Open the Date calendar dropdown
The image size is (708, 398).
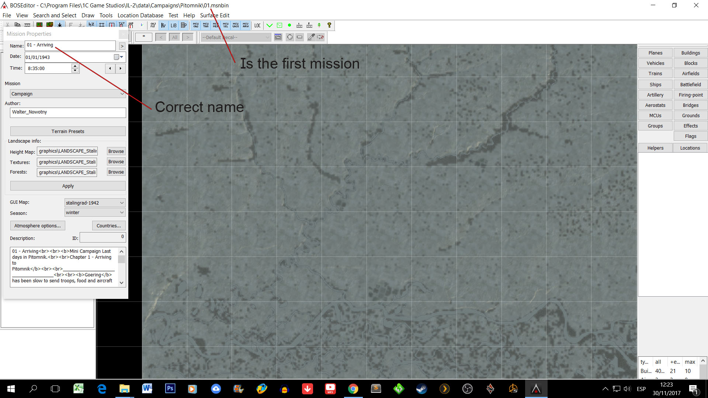[119, 57]
